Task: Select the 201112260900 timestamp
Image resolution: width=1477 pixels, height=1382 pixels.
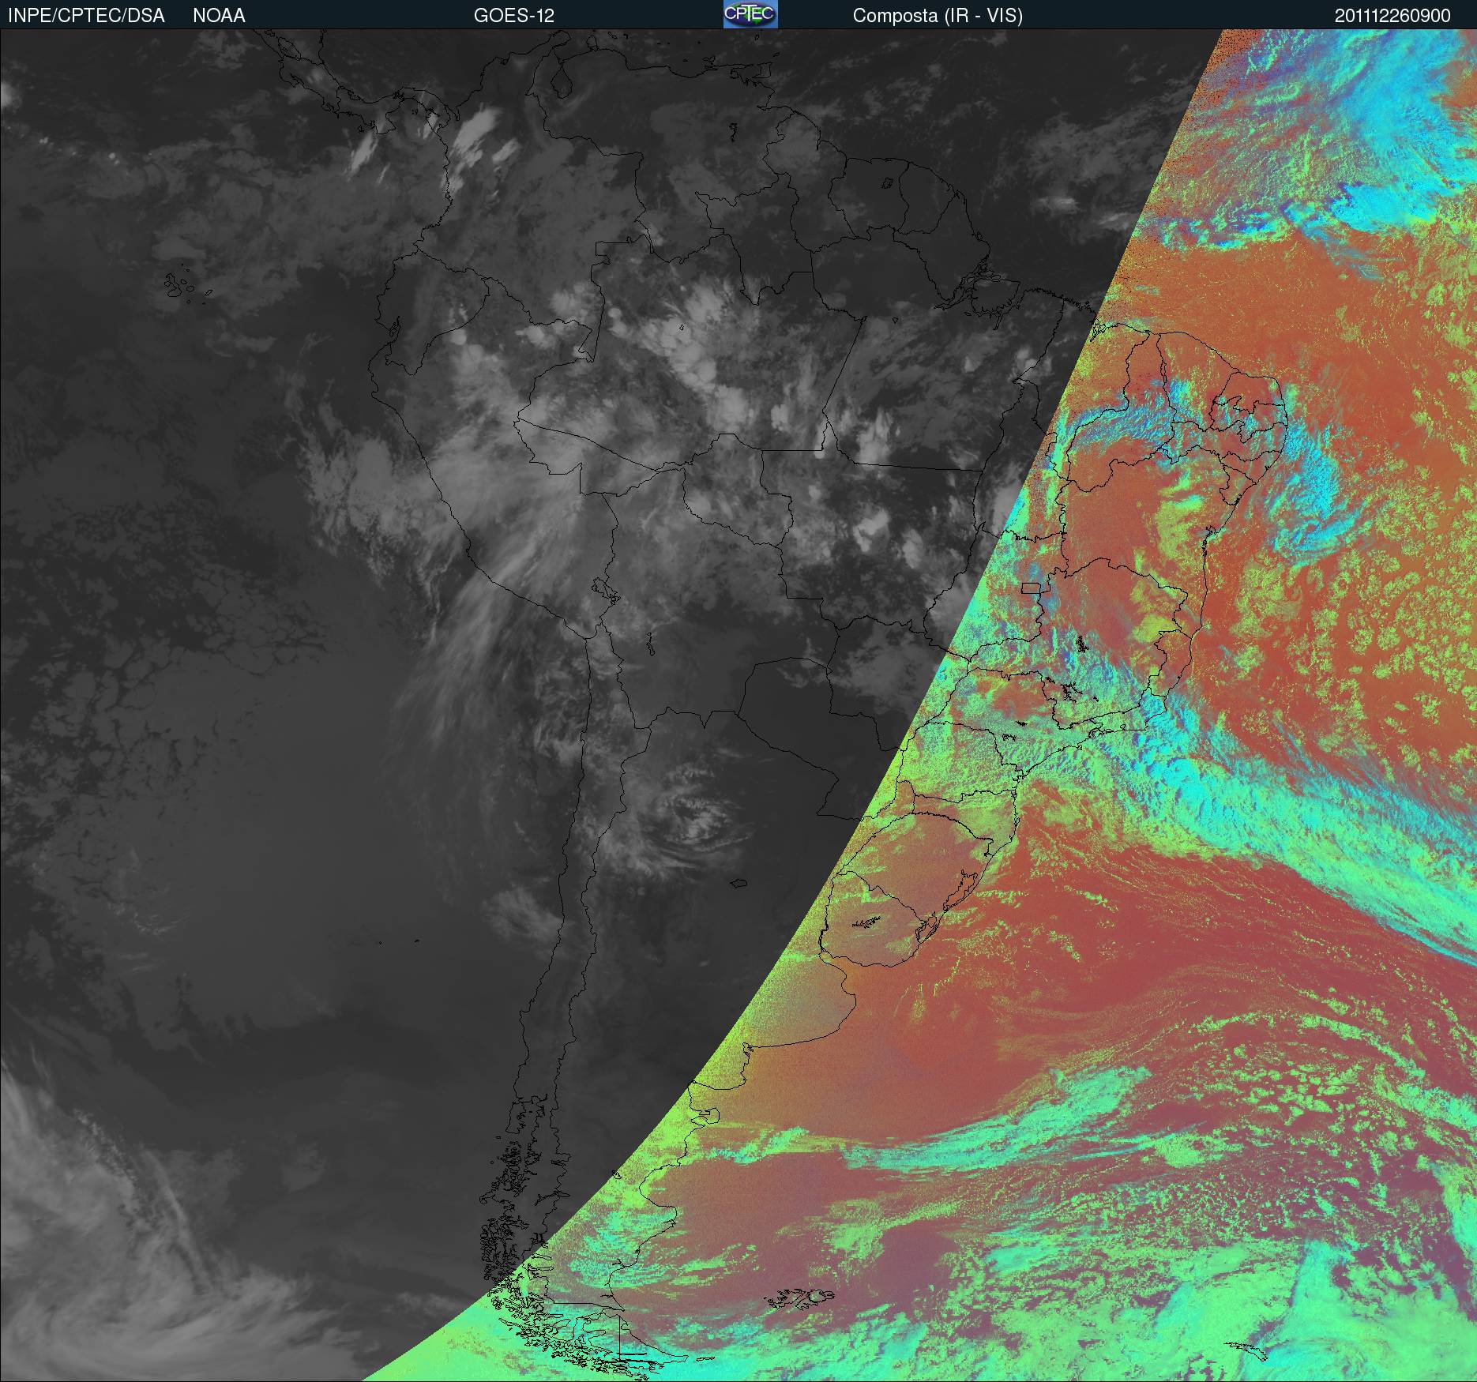Action: click(x=1392, y=16)
